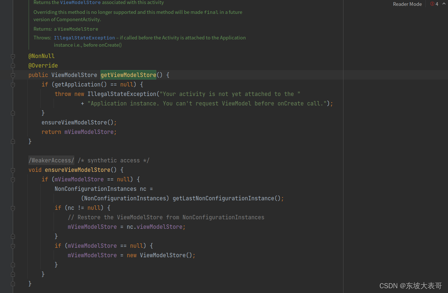448x293 pixels.
Task: Collapse fold marker beside @NonNull annotation
Action: tap(13, 56)
